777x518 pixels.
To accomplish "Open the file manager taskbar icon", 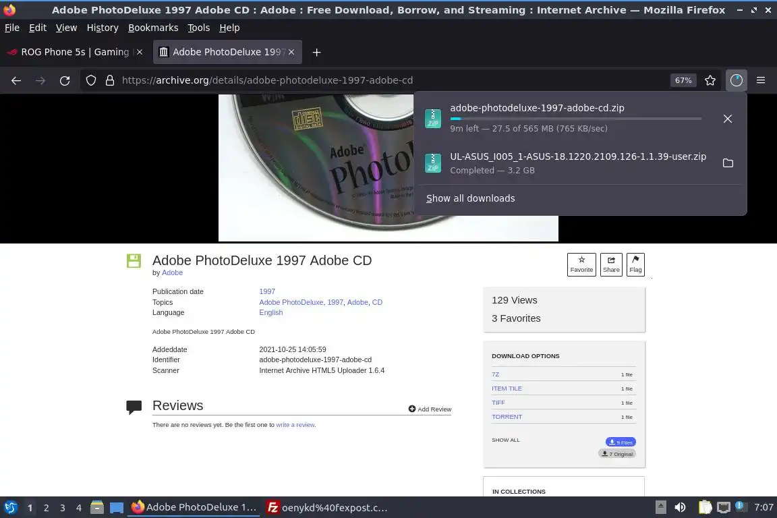I will (97, 507).
